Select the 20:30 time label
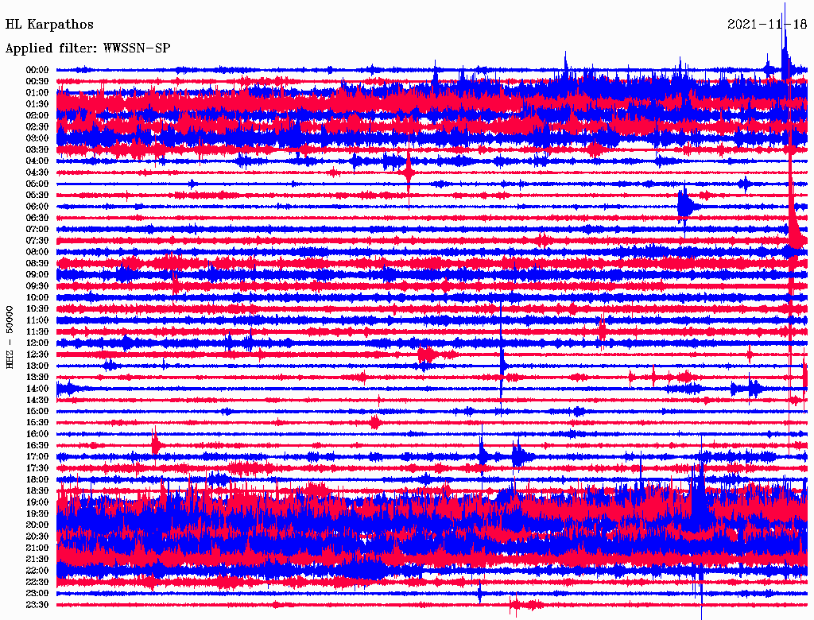This screenshot has height=620, width=814. (37, 537)
